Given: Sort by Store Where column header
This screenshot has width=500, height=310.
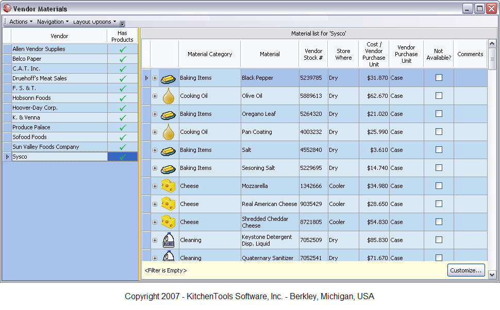Looking at the screenshot, I should 343,54.
